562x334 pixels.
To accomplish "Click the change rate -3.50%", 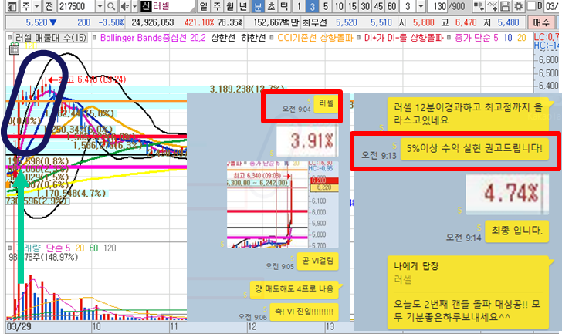I will [111, 22].
